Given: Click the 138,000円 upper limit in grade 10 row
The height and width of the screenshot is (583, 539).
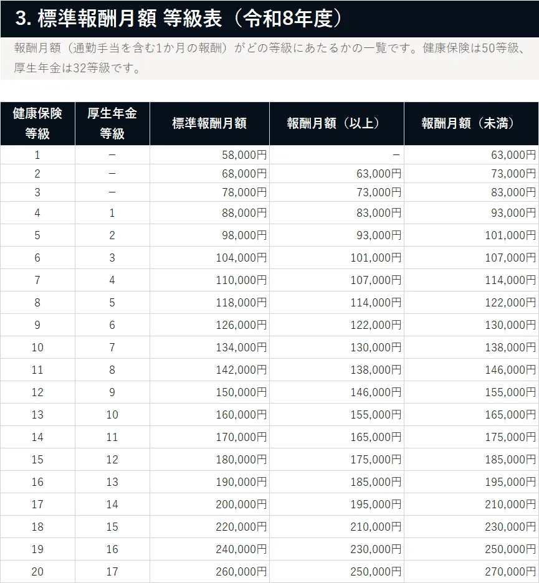Looking at the screenshot, I should 471,348.
